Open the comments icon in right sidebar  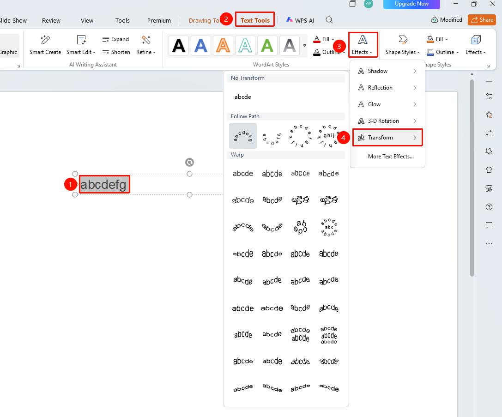tap(489, 225)
